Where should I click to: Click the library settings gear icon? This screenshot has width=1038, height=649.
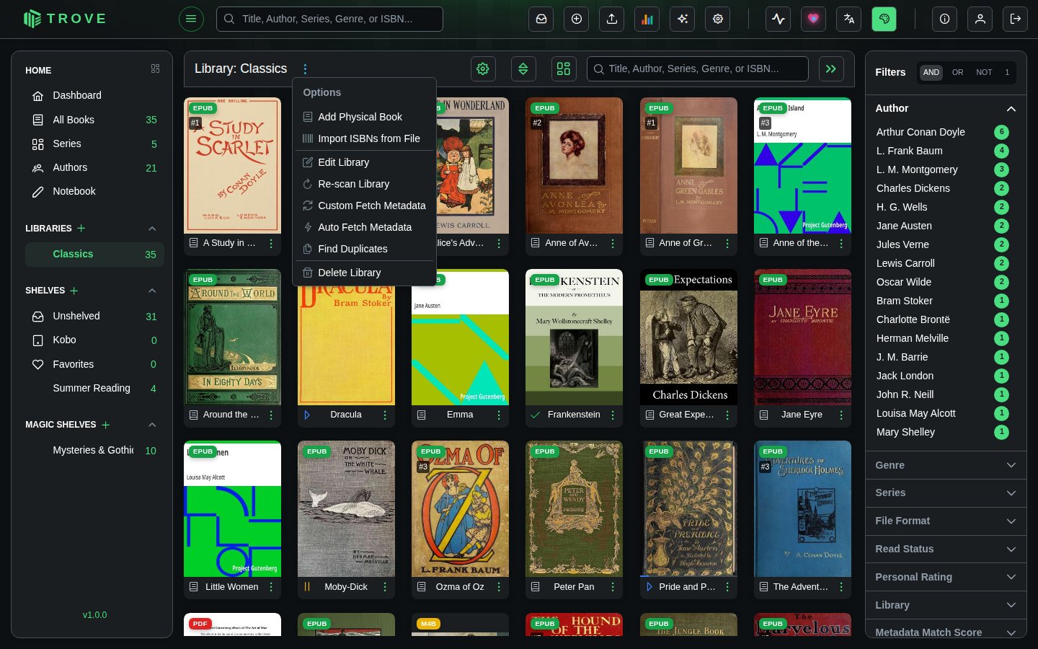pyautogui.click(x=483, y=69)
